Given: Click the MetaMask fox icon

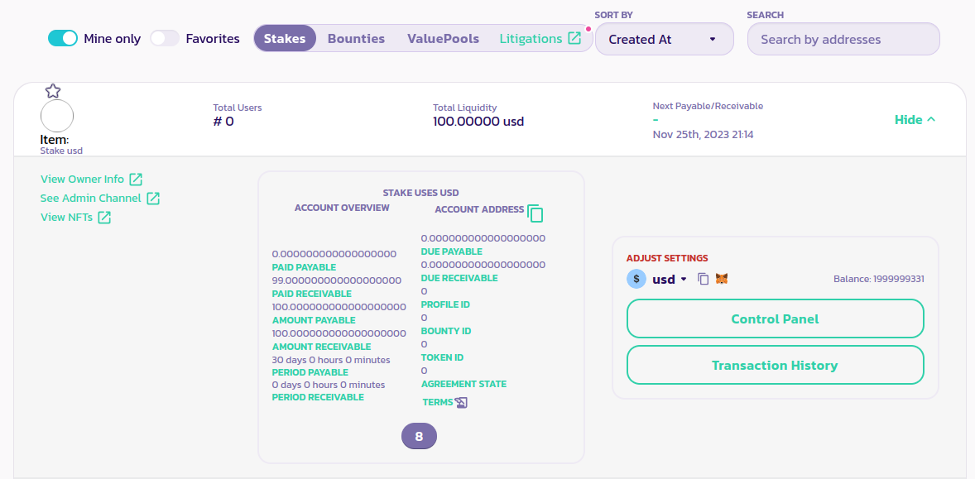Looking at the screenshot, I should click(722, 280).
